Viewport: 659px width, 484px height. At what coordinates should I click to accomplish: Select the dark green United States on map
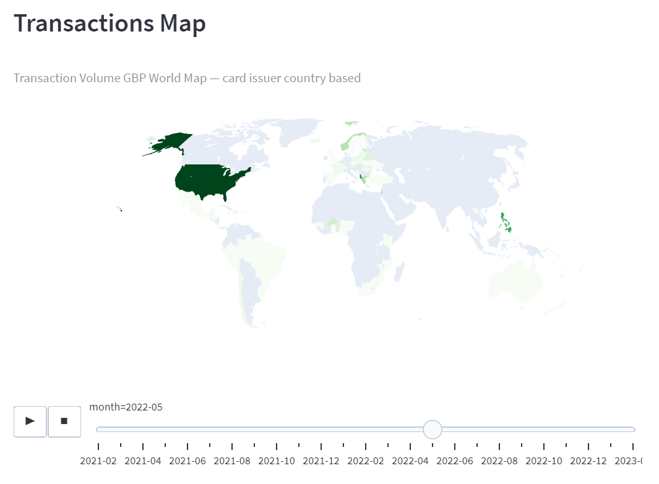pyautogui.click(x=206, y=180)
